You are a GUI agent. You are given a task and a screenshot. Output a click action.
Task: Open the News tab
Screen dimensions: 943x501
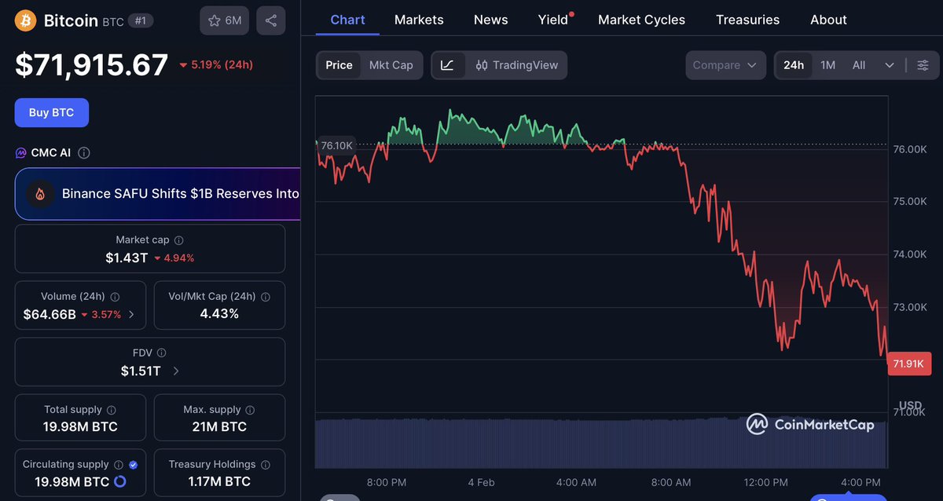[x=490, y=20]
